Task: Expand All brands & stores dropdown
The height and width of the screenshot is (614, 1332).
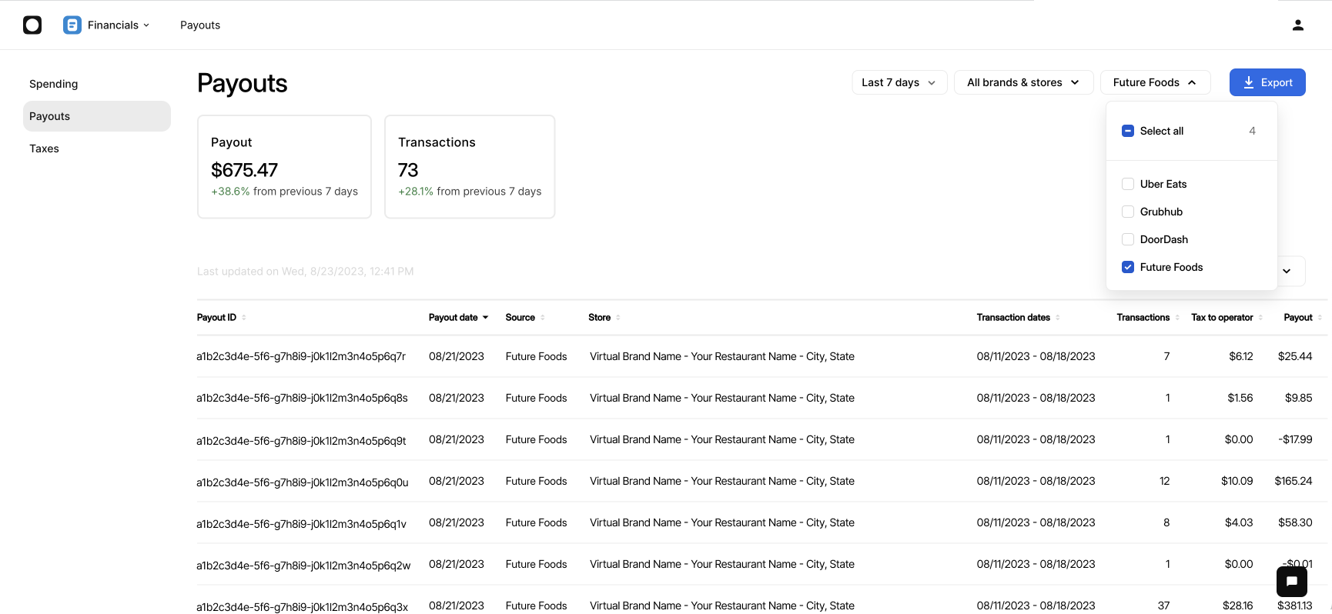Action: tap(1023, 82)
